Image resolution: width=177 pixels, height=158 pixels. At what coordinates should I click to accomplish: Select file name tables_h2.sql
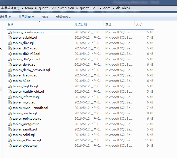(22, 81)
